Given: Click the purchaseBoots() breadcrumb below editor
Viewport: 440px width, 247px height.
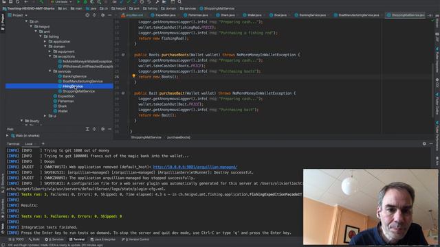Looking at the screenshot, I should coord(179,137).
